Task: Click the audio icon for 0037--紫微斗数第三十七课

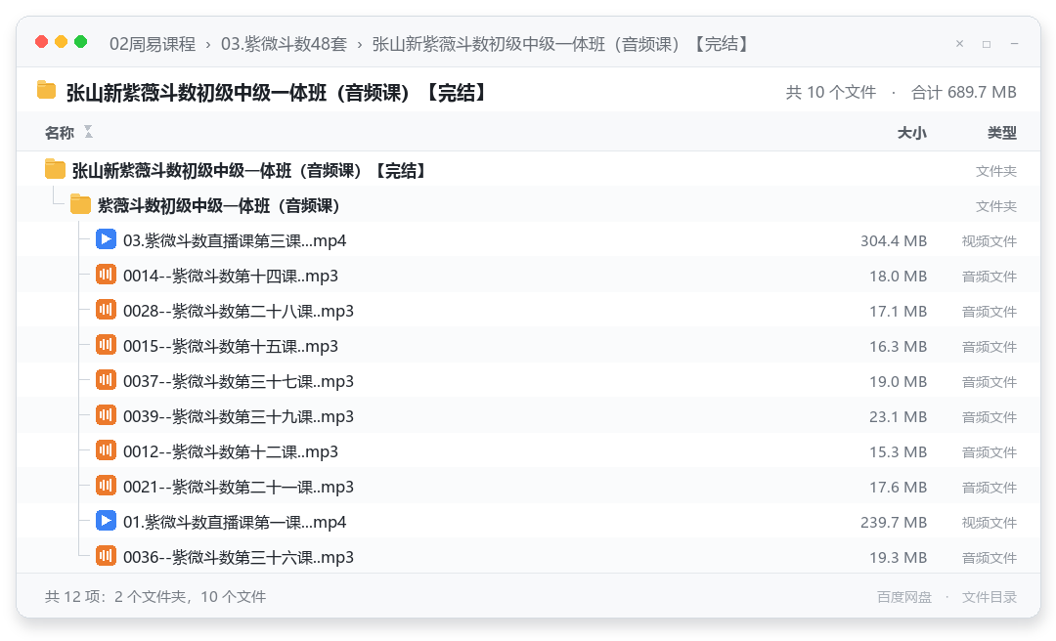Action: tap(106, 380)
